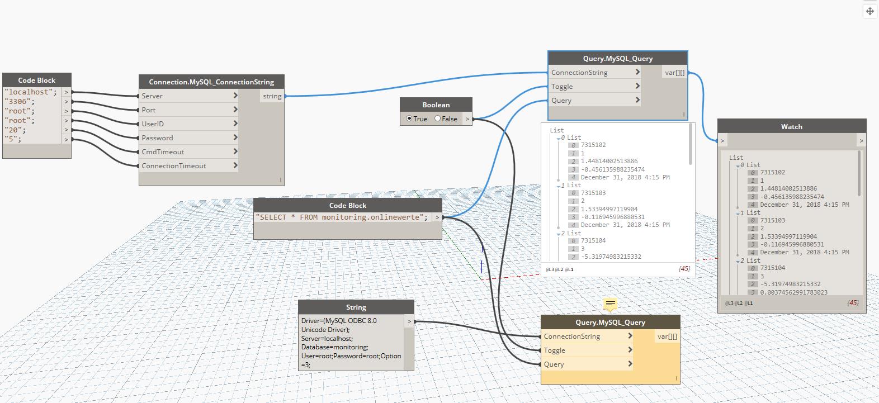
Task: Select the header of the Code Block containing the SELECT query
Action: [348, 205]
